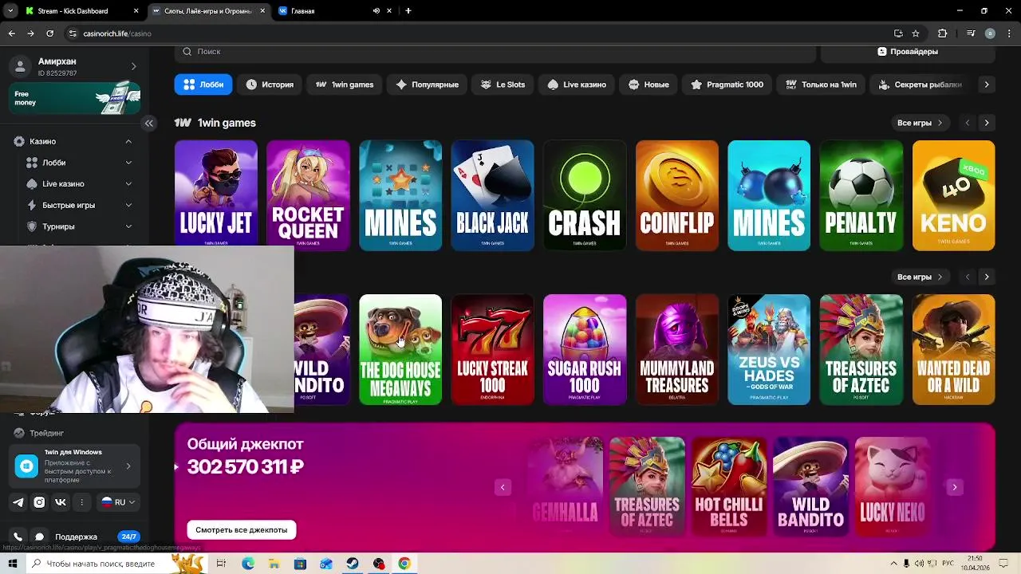1021x574 pixels.
Task: Open Трейдинг in sidebar
Action: (46, 433)
